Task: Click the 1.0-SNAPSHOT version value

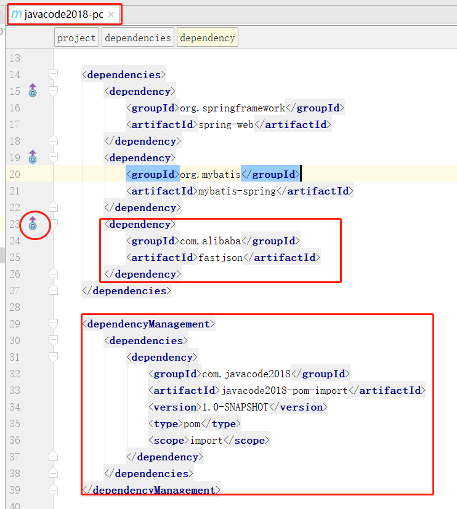Action: [235, 407]
